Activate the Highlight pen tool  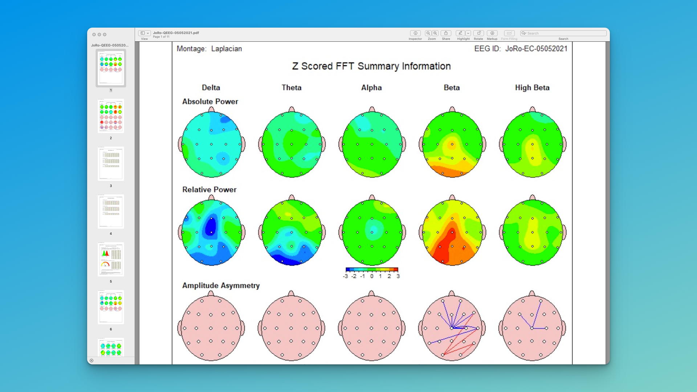pyautogui.click(x=460, y=33)
